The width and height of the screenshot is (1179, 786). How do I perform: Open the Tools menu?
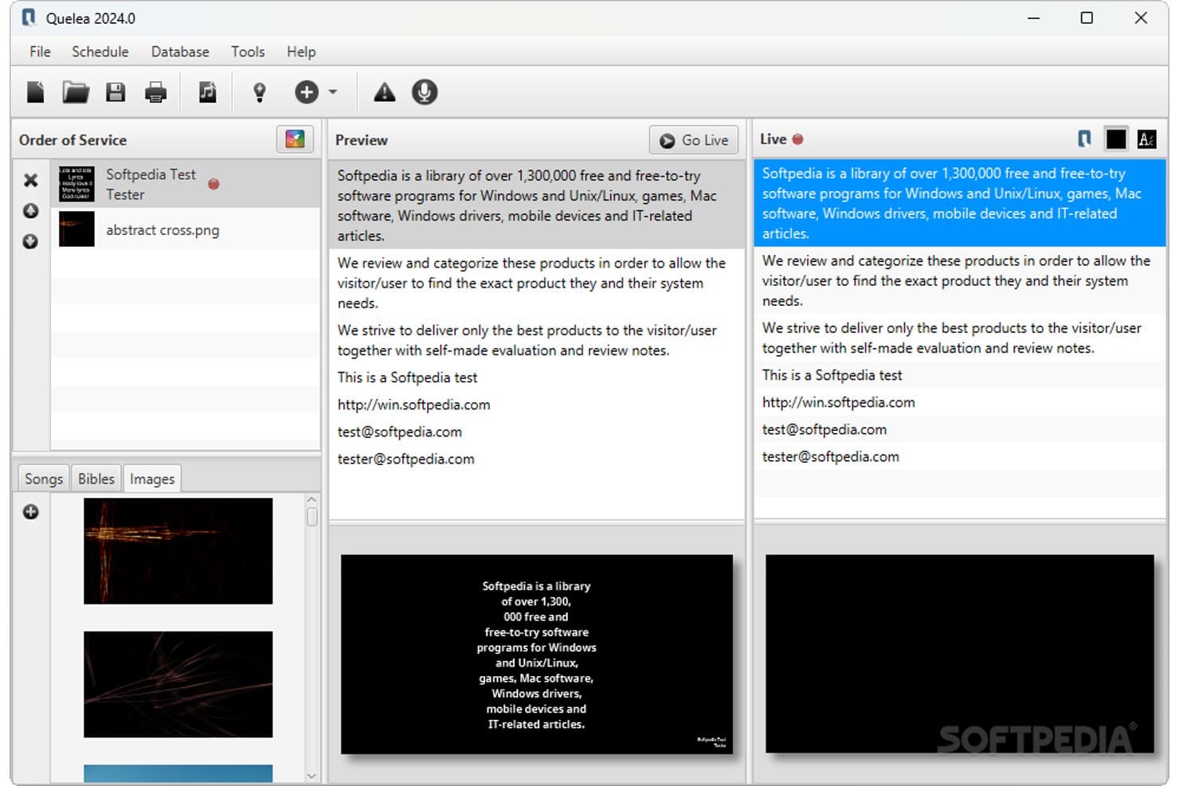[x=248, y=52]
